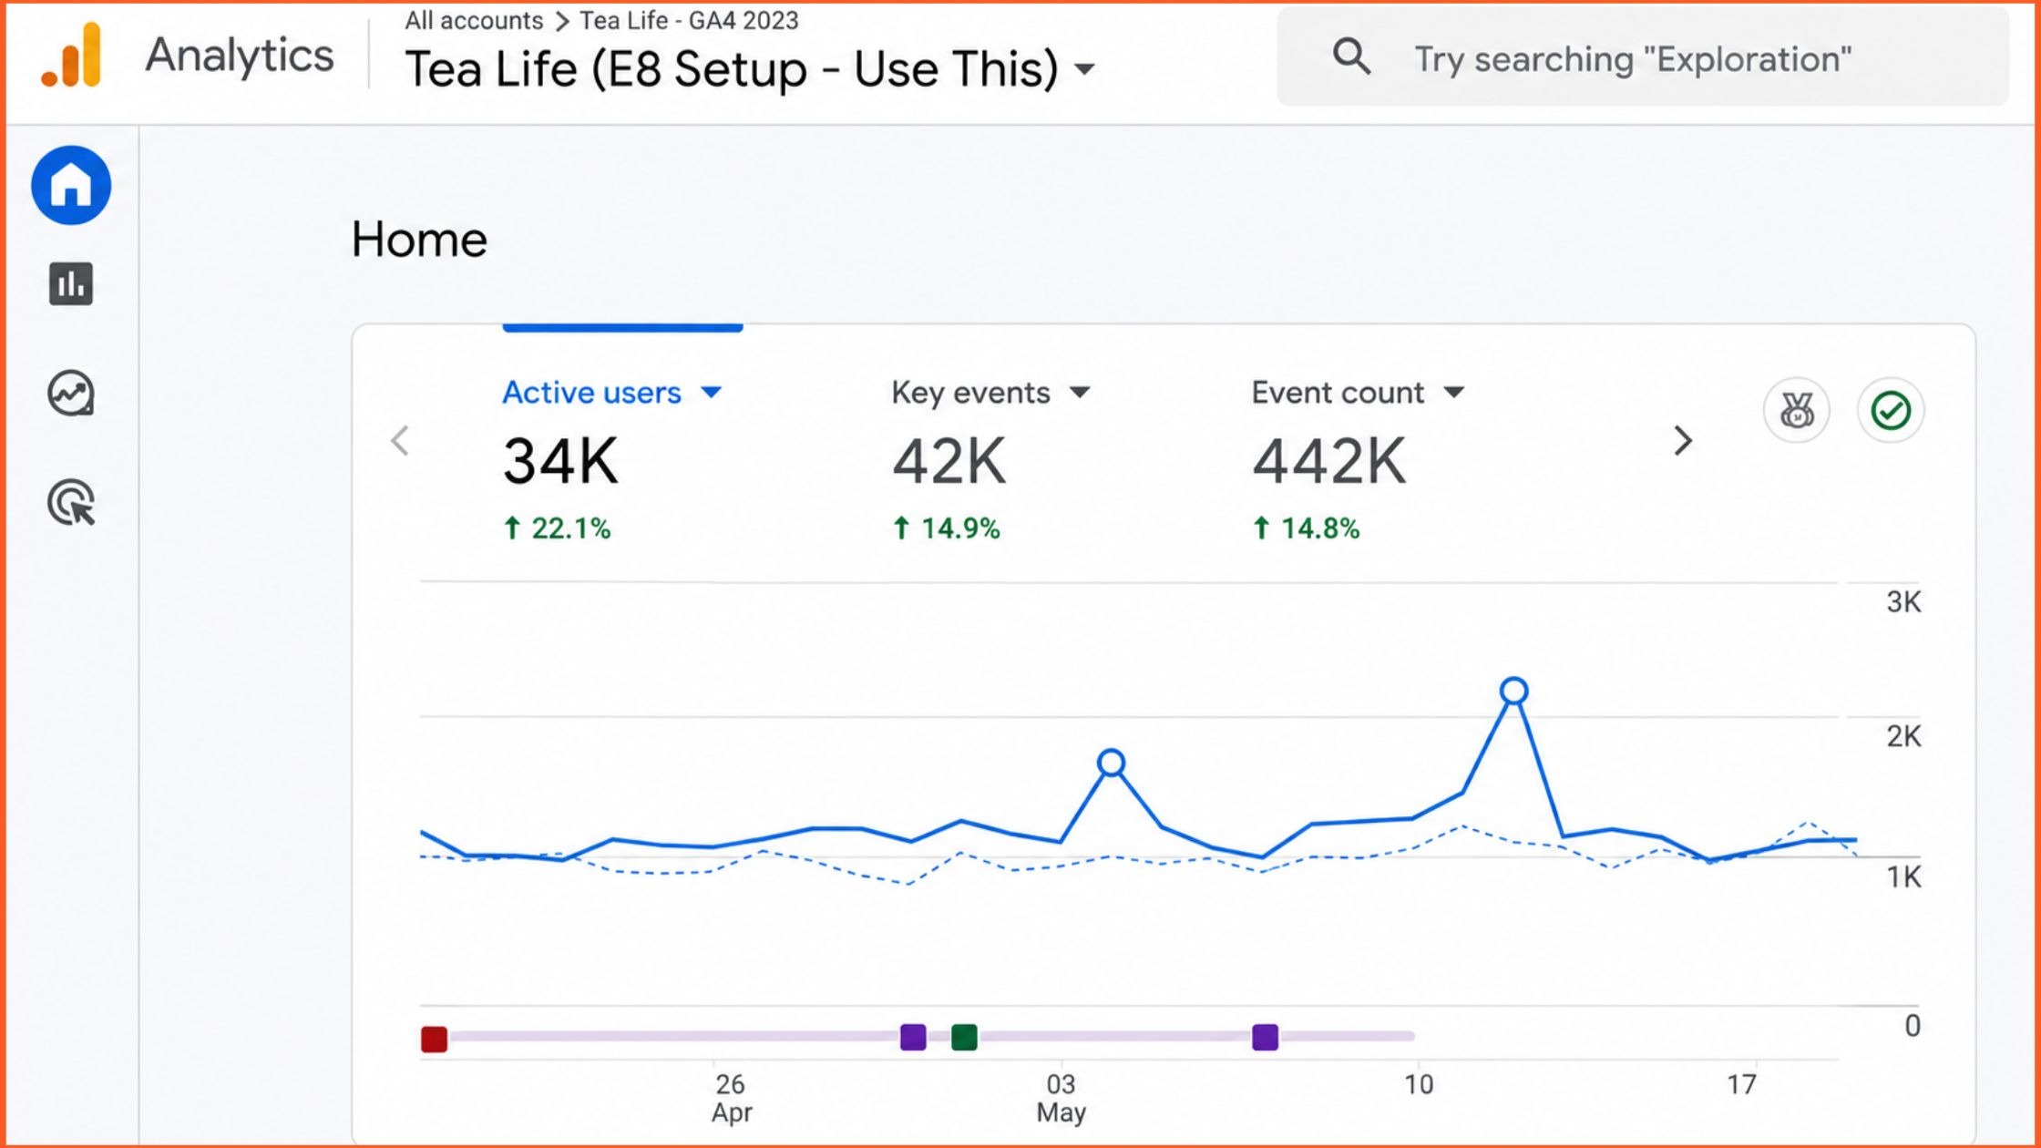Select the 42K Key events value
Image resolution: width=2041 pixels, height=1148 pixels.
(x=949, y=461)
